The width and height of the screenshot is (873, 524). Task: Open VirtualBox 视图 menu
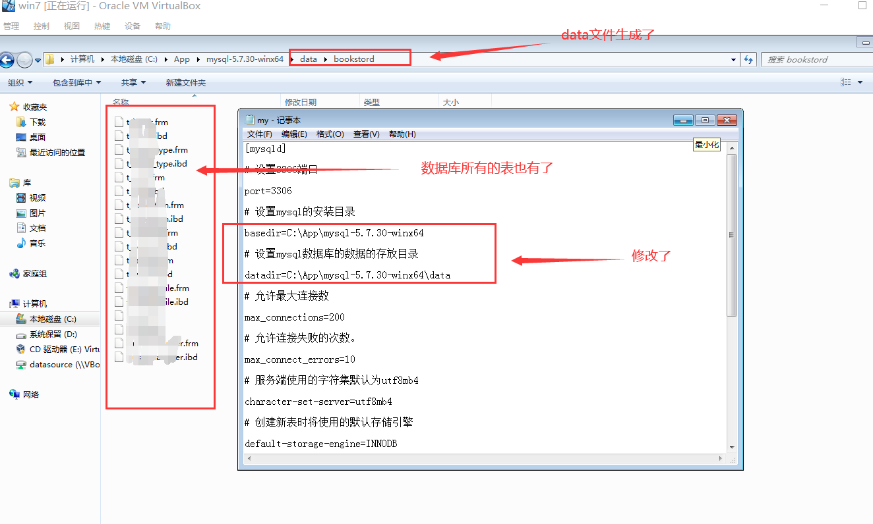point(71,26)
